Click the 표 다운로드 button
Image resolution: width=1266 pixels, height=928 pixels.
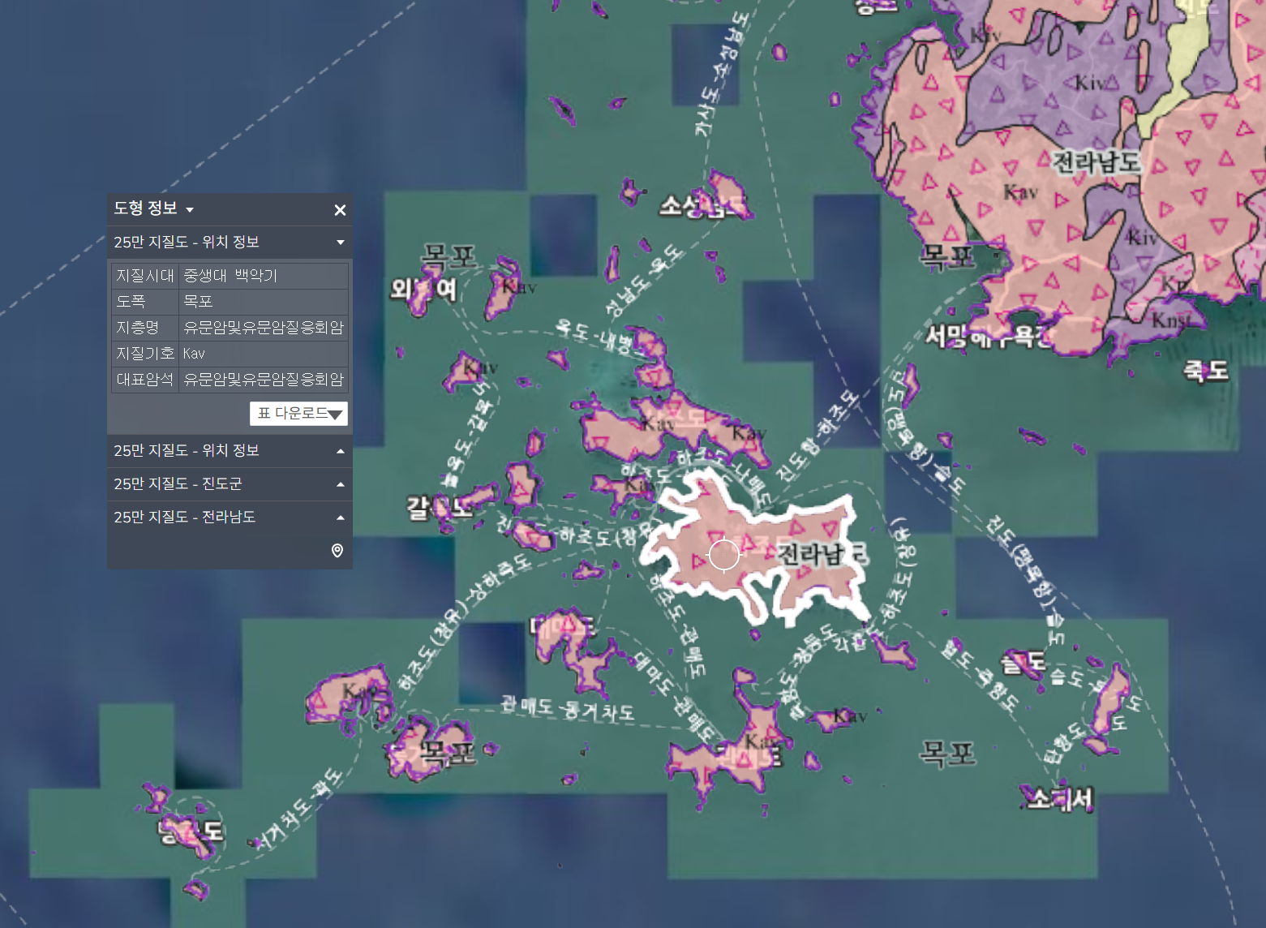coord(298,414)
